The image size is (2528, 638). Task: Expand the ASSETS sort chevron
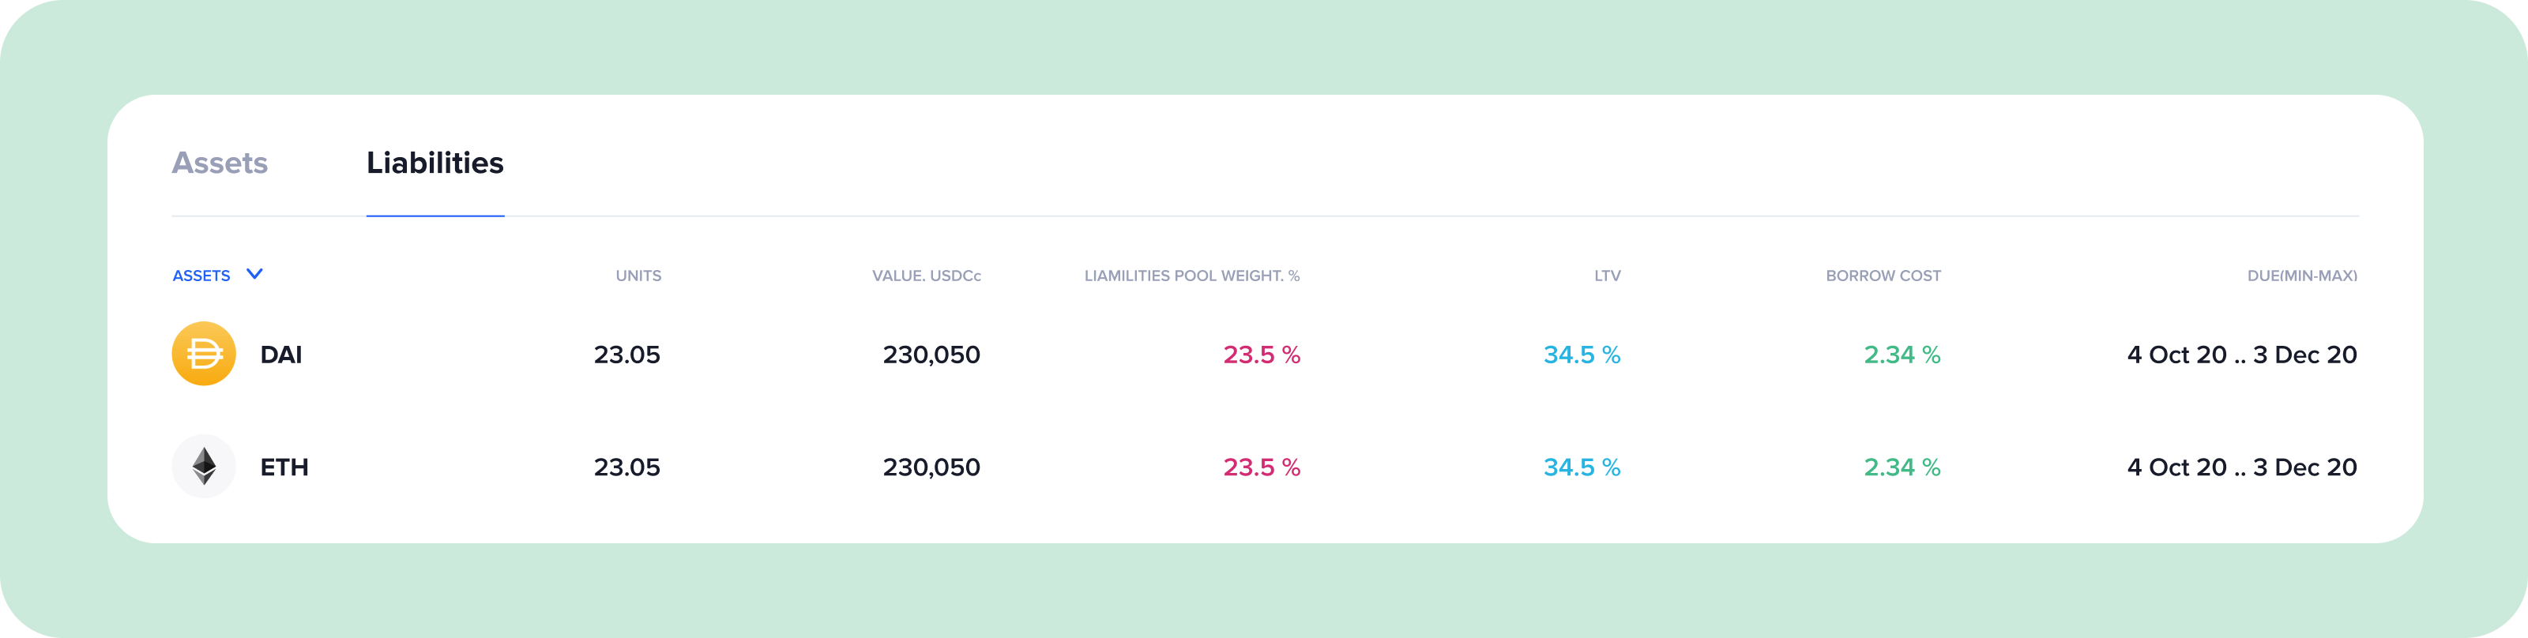[x=254, y=274]
